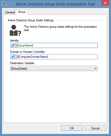This screenshot has width=111, height=136.
Task: Click the group with question mark icon
Action: tap(15, 30)
